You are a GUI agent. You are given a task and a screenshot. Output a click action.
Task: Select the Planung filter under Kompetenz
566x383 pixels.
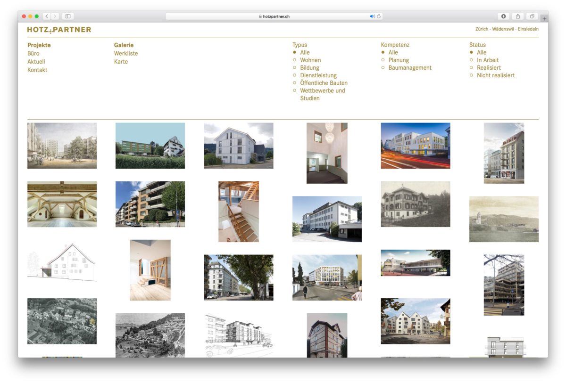click(x=398, y=60)
